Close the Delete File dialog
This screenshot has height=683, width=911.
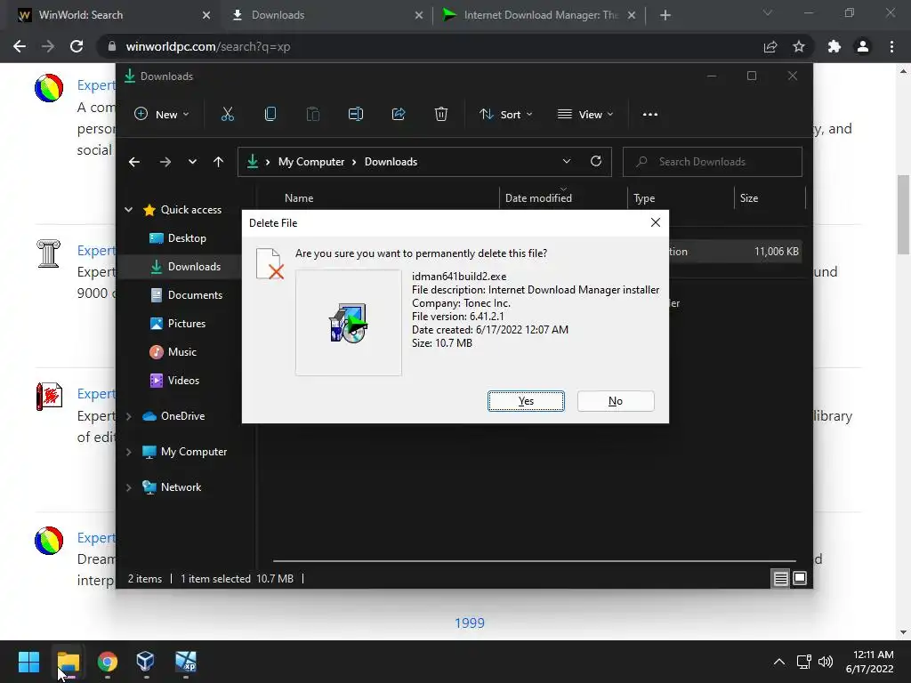[x=656, y=222]
